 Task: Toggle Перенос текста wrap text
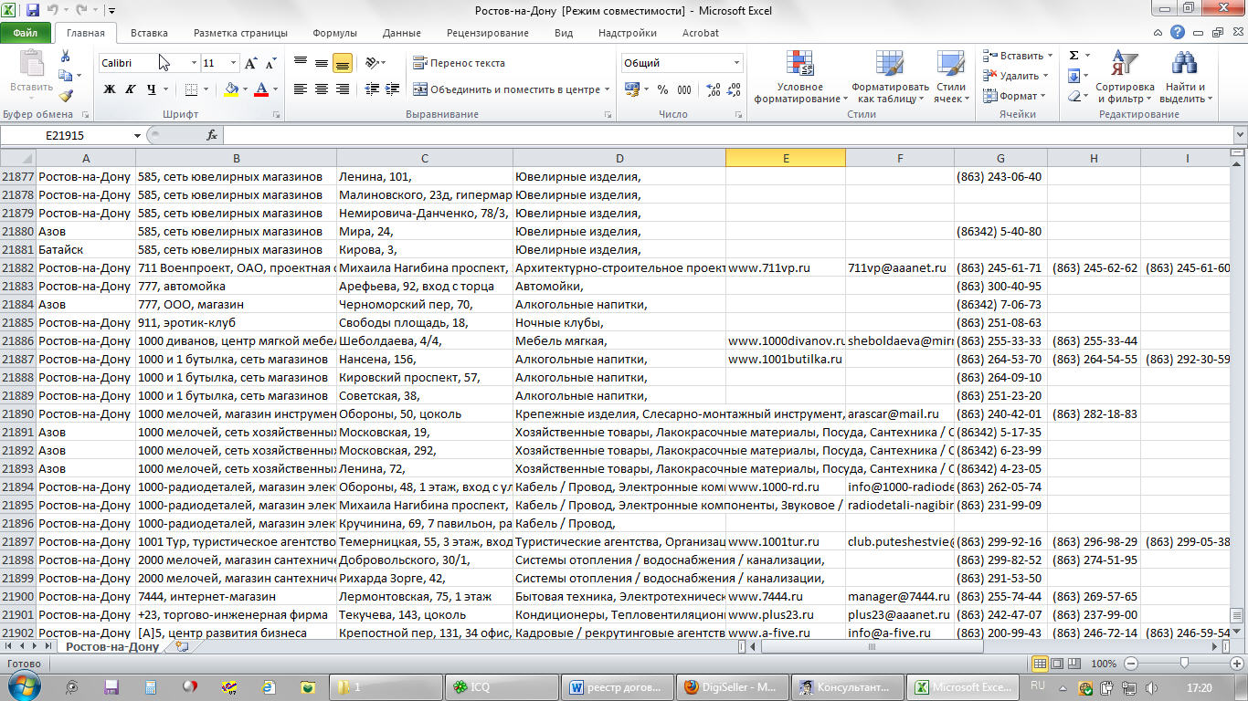[459, 63]
